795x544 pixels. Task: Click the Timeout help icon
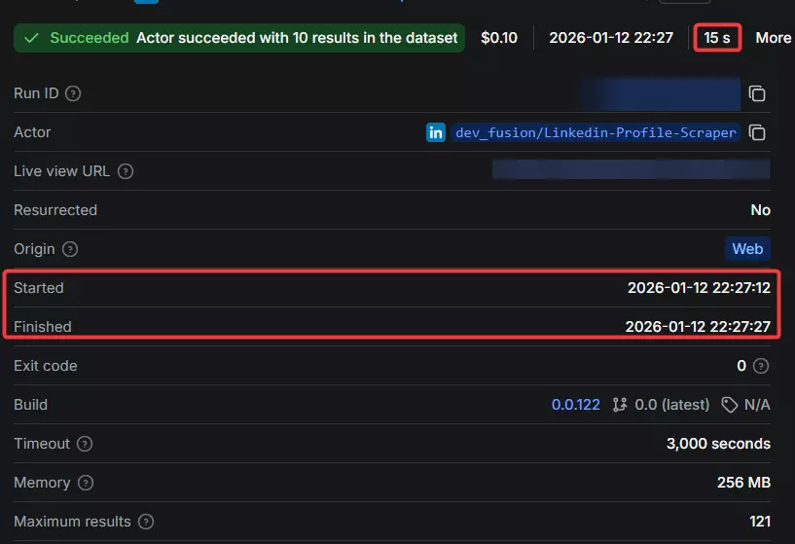(85, 444)
